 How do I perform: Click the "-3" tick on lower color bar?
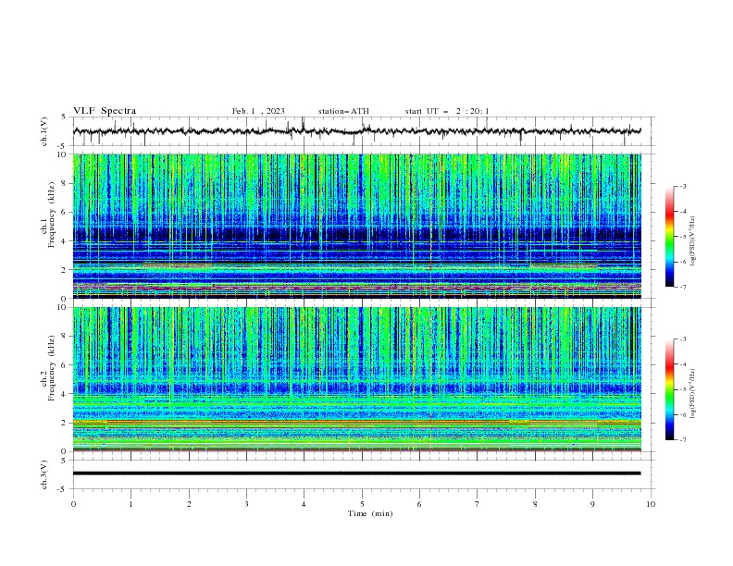pos(682,339)
